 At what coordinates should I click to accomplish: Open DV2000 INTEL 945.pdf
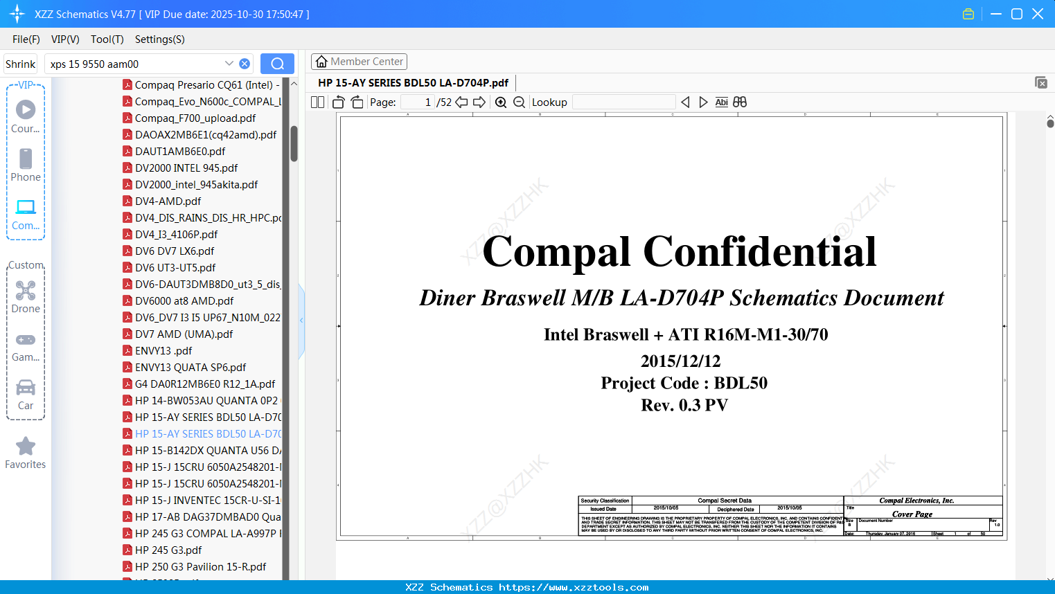coord(180,168)
